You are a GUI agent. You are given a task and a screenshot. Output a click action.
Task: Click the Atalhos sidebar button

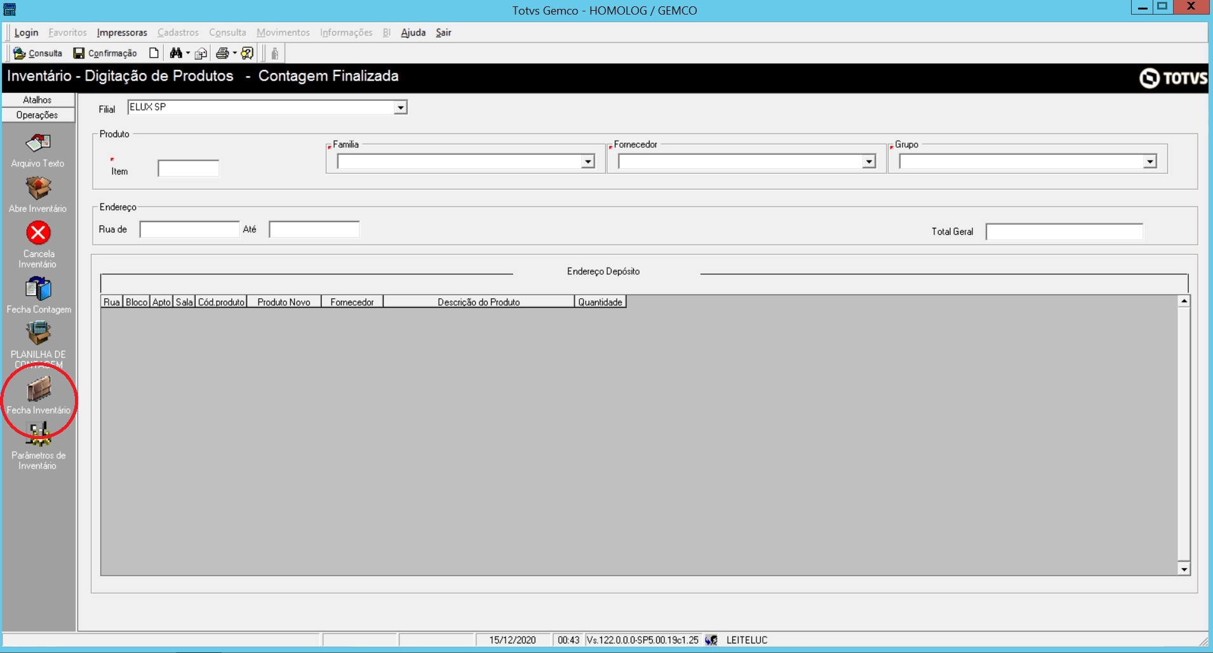37,100
